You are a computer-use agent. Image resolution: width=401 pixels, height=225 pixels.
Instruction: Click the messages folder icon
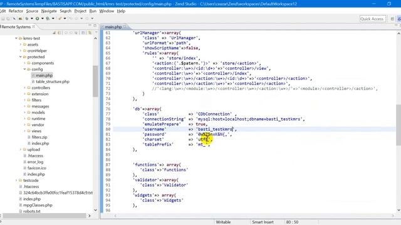29,106
